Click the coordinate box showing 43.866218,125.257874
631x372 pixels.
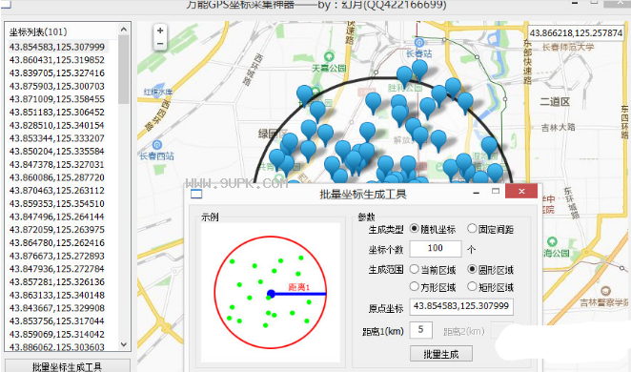point(576,33)
